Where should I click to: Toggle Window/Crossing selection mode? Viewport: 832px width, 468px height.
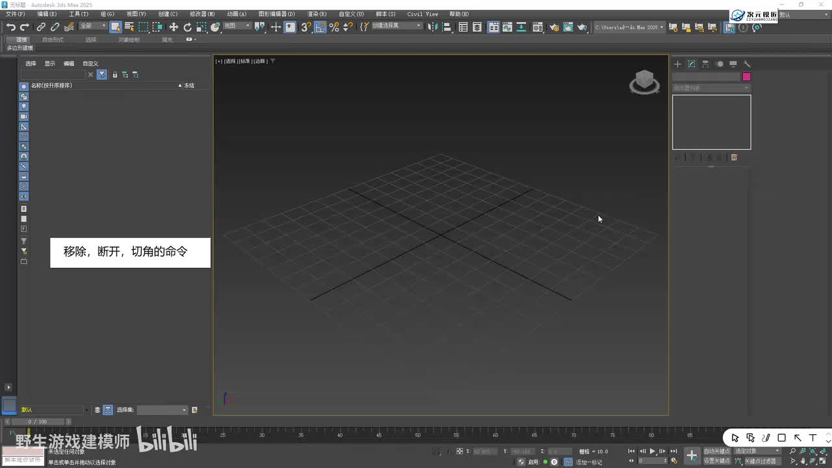pyautogui.click(x=157, y=27)
